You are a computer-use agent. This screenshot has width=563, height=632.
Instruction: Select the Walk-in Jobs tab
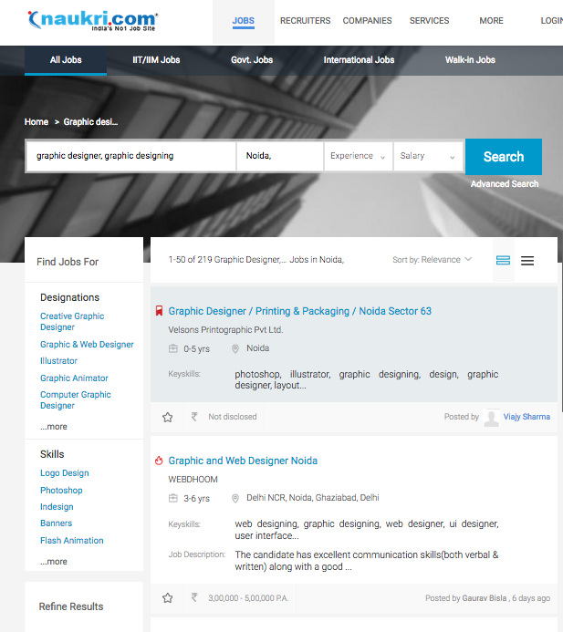click(470, 60)
